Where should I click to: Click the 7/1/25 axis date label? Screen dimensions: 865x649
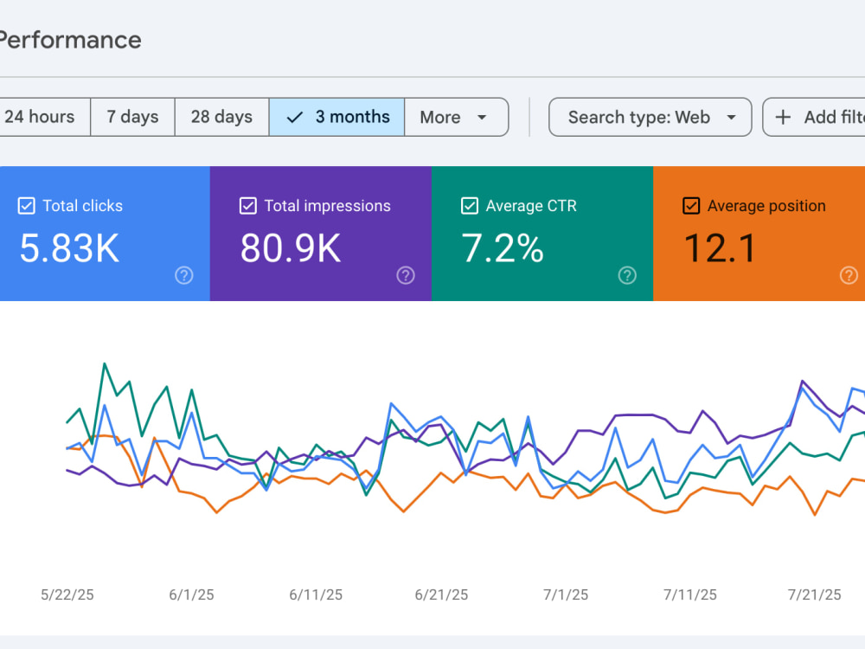click(566, 595)
